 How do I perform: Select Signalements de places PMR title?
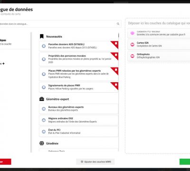(x=64, y=85)
